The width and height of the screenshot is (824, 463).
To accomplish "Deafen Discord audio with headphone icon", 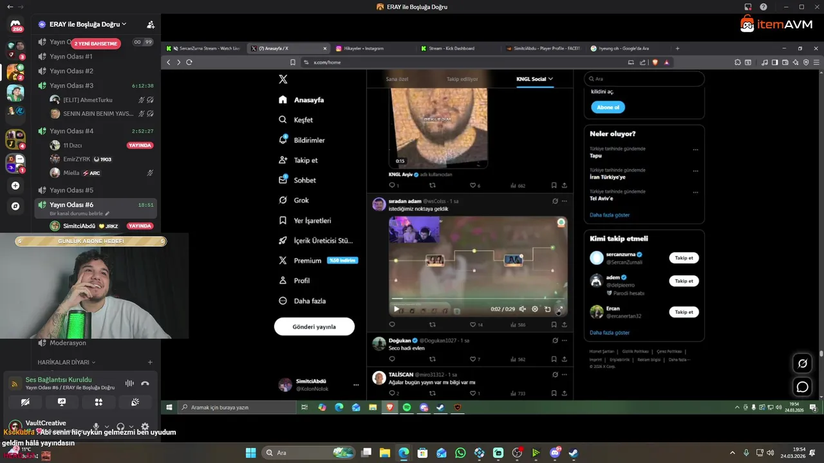I will (x=120, y=426).
